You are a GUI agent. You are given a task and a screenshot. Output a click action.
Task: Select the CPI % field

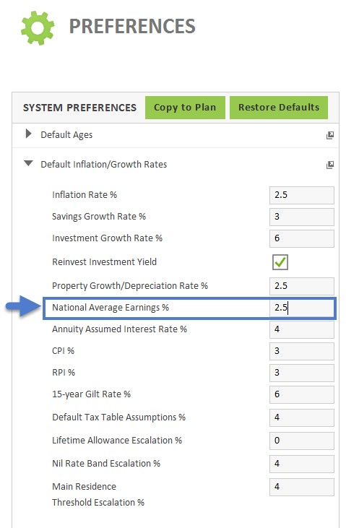click(x=301, y=351)
